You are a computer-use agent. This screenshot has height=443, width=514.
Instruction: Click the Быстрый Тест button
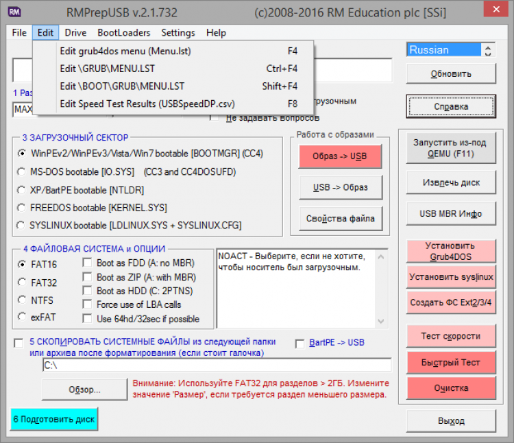pyautogui.click(x=451, y=363)
